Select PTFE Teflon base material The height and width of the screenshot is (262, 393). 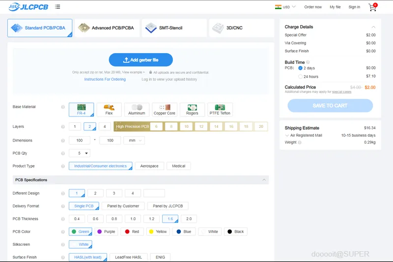tap(220, 110)
